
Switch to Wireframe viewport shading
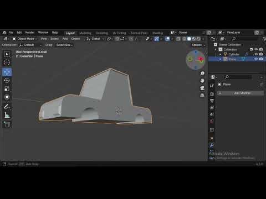click(185, 39)
